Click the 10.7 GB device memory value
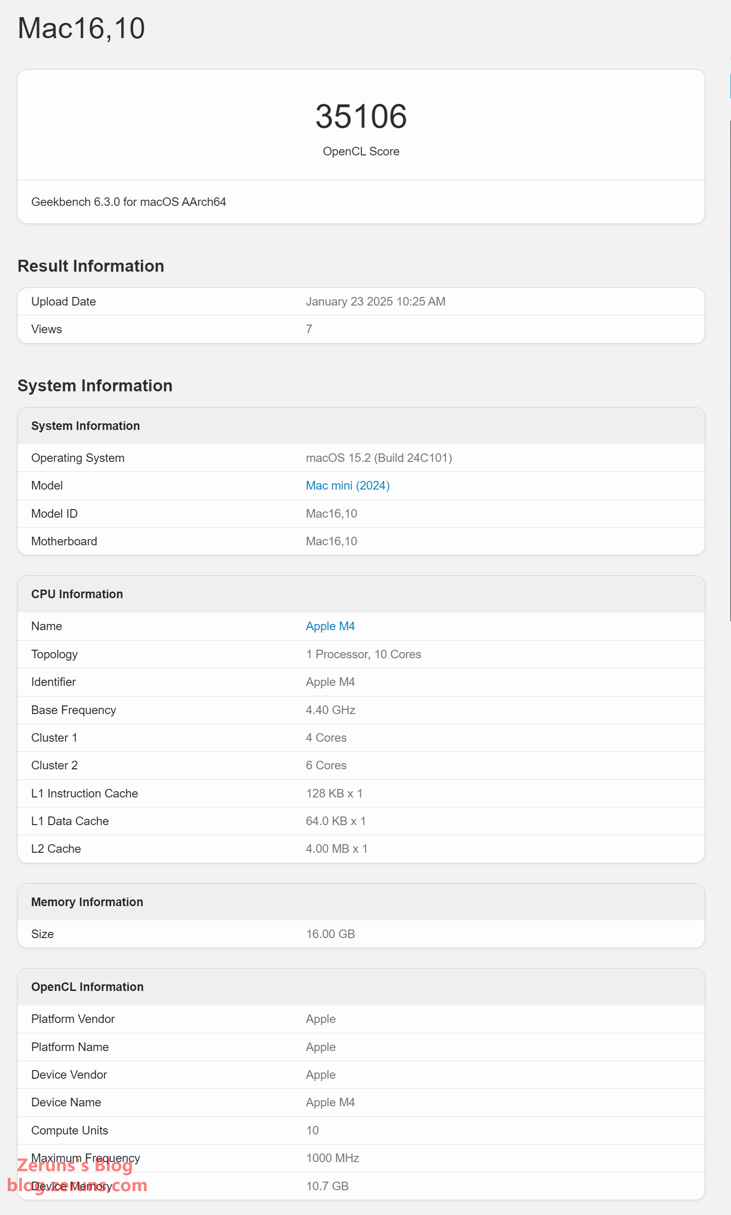 [x=326, y=1185]
